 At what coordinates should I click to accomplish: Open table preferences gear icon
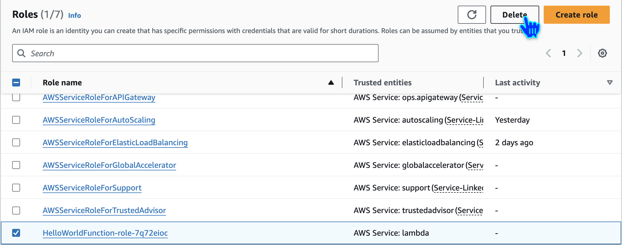[x=602, y=53]
